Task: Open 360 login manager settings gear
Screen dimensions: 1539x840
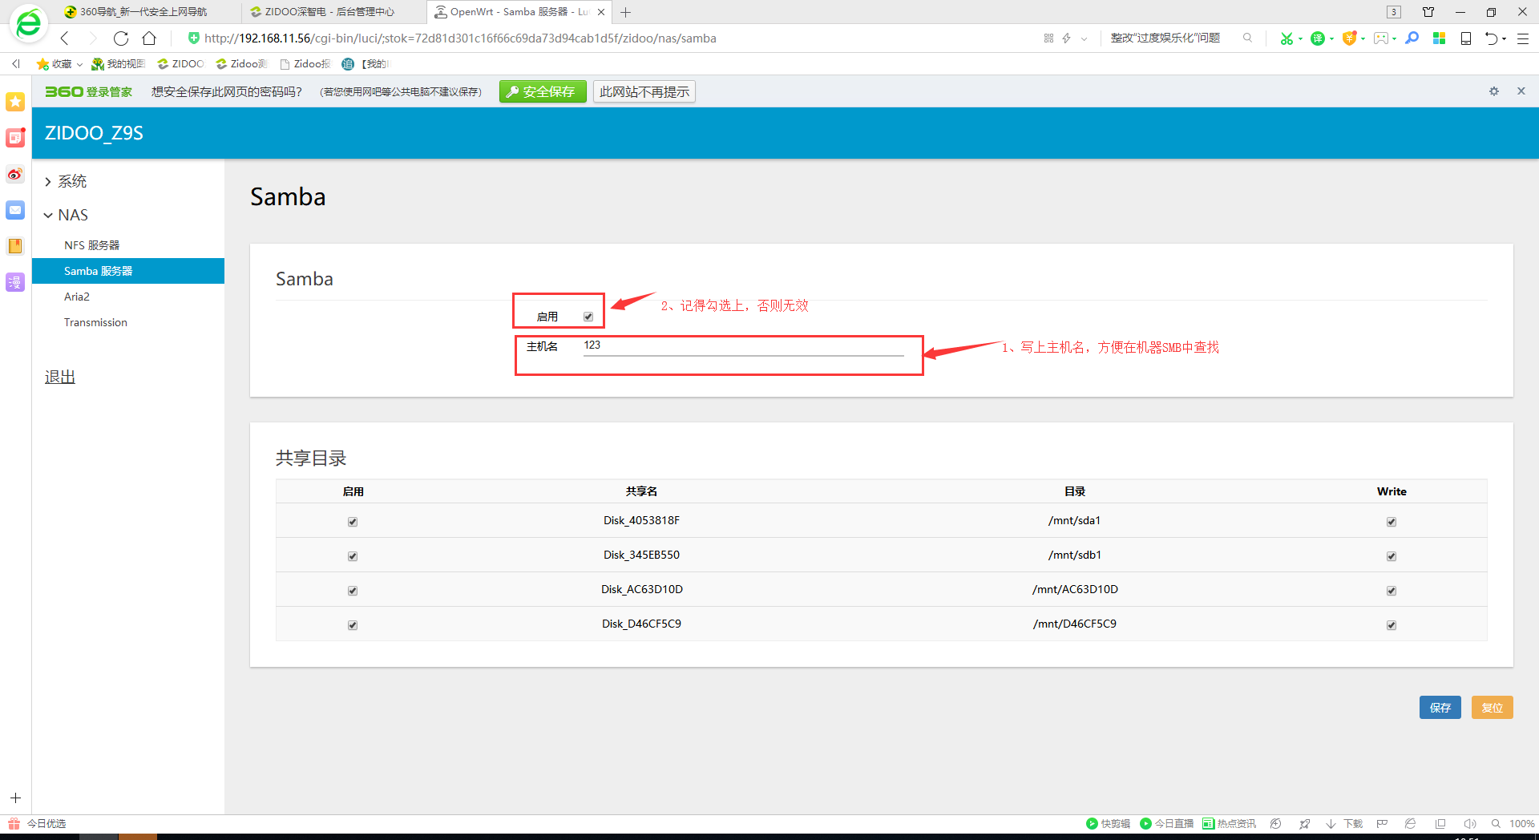Action: (1494, 91)
